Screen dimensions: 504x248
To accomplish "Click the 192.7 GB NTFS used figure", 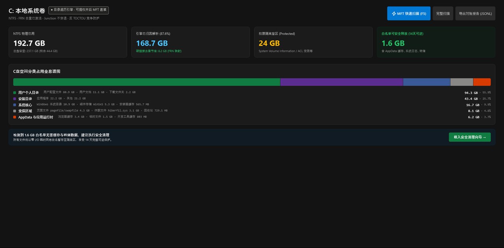I will coord(29,43).
